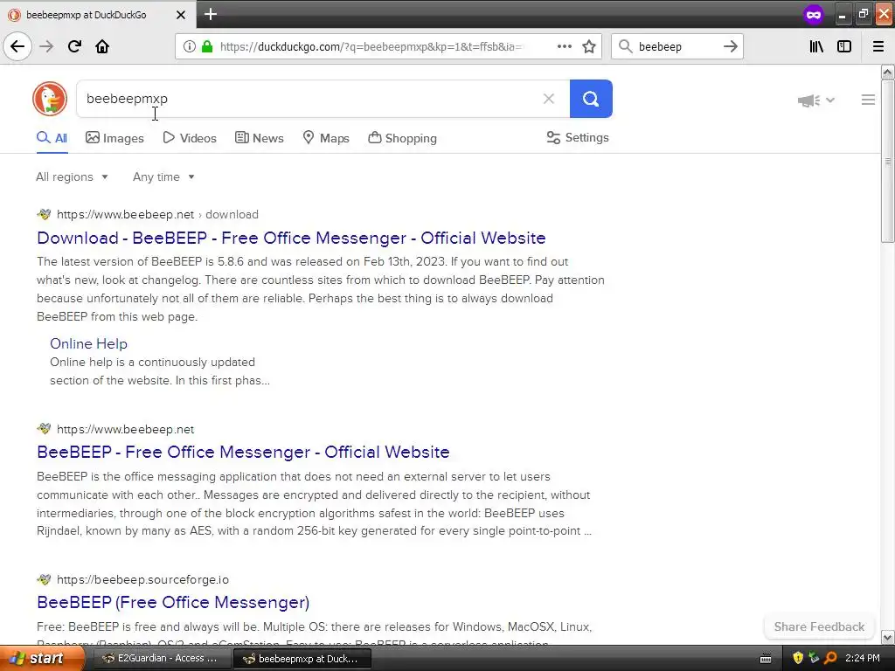
Task: Bookmark this page with the star icon
Action: 589,46
